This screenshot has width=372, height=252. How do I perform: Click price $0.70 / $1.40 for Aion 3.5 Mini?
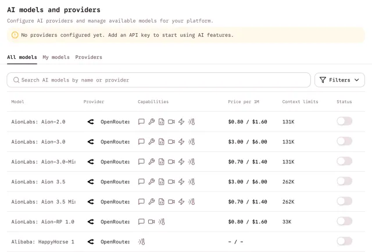tap(248, 202)
